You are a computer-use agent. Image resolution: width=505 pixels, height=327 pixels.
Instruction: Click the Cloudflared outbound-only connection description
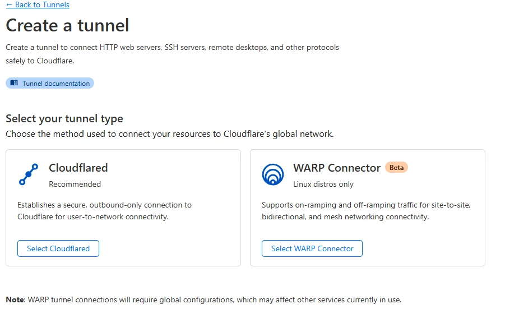(104, 211)
